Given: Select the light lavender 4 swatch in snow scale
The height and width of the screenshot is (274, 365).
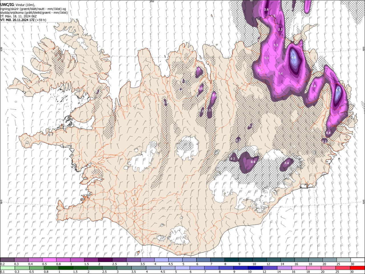Looking at the screenshot, I should (x=161, y=260).
